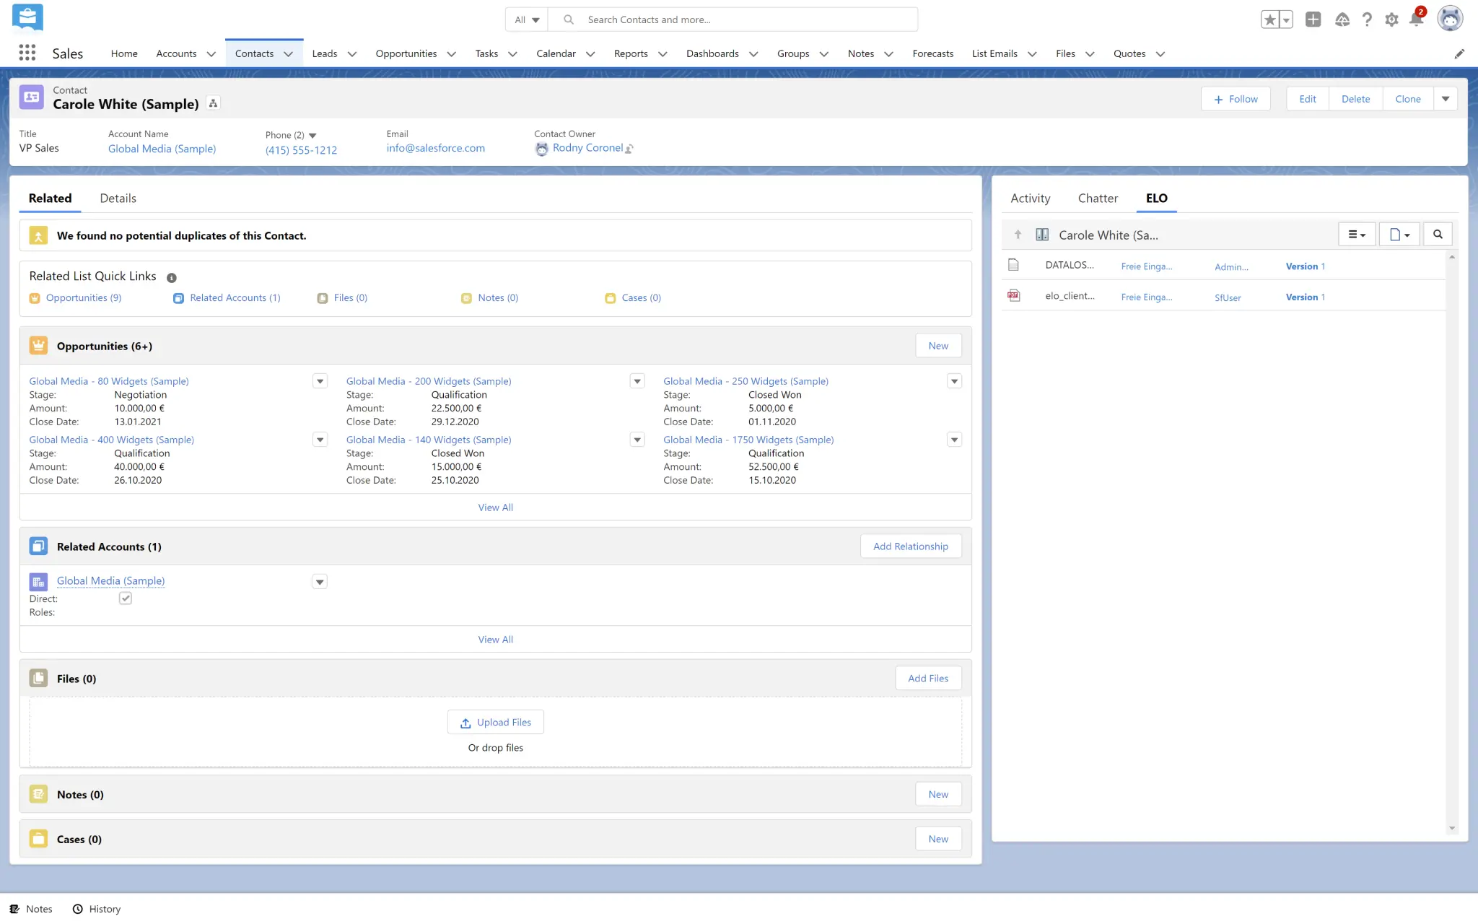Click the Cases section header icon
The image size is (1478, 924).
pyautogui.click(x=38, y=839)
